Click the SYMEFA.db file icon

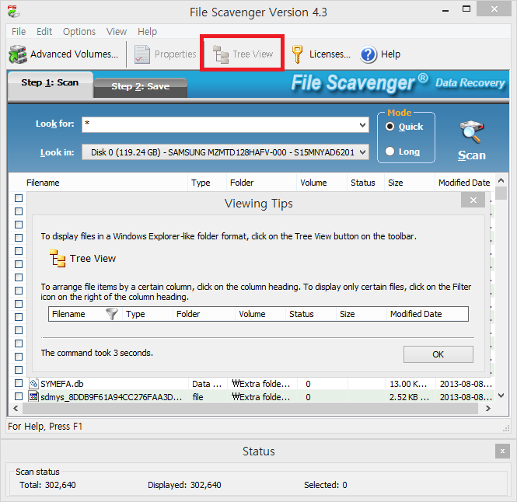(33, 384)
